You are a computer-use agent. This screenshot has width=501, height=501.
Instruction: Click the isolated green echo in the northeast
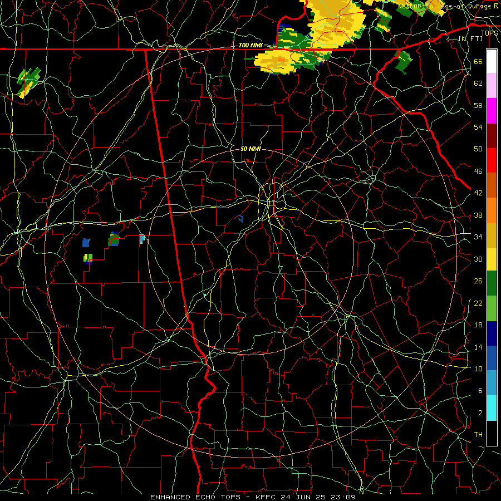[404, 62]
